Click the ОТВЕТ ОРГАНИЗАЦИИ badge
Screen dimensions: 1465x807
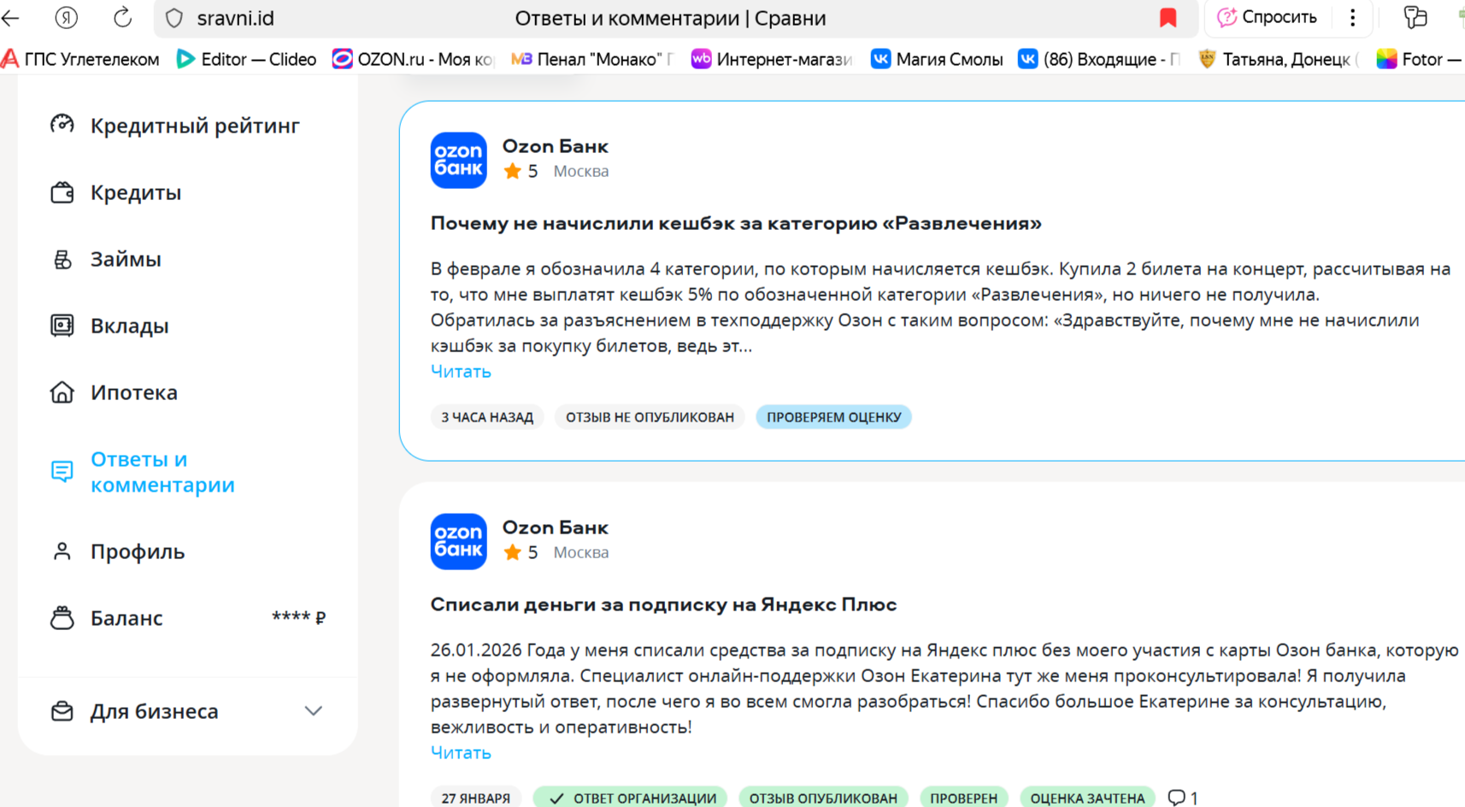pyautogui.click(x=630, y=798)
